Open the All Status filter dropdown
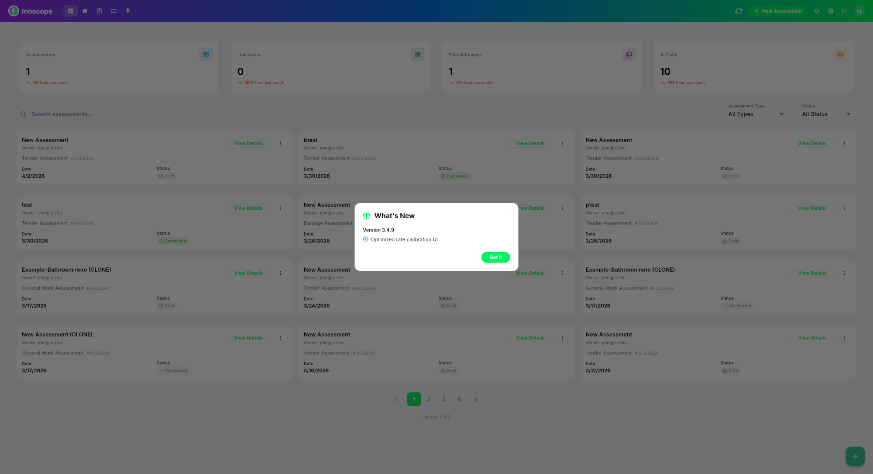The width and height of the screenshot is (873, 474). coord(825,114)
